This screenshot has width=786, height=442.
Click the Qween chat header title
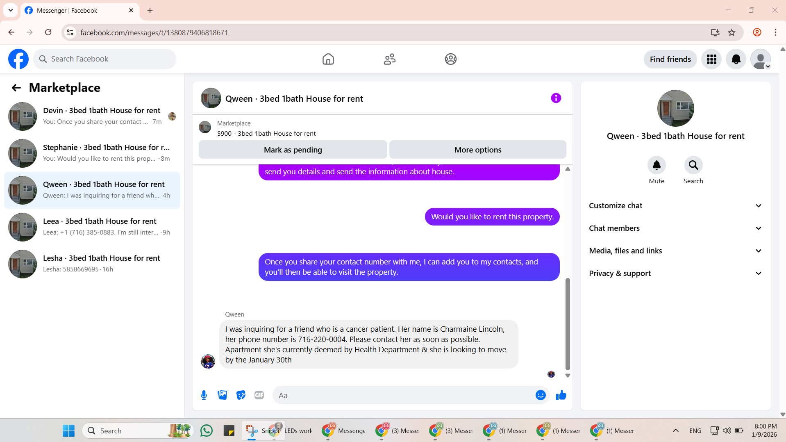point(294,99)
